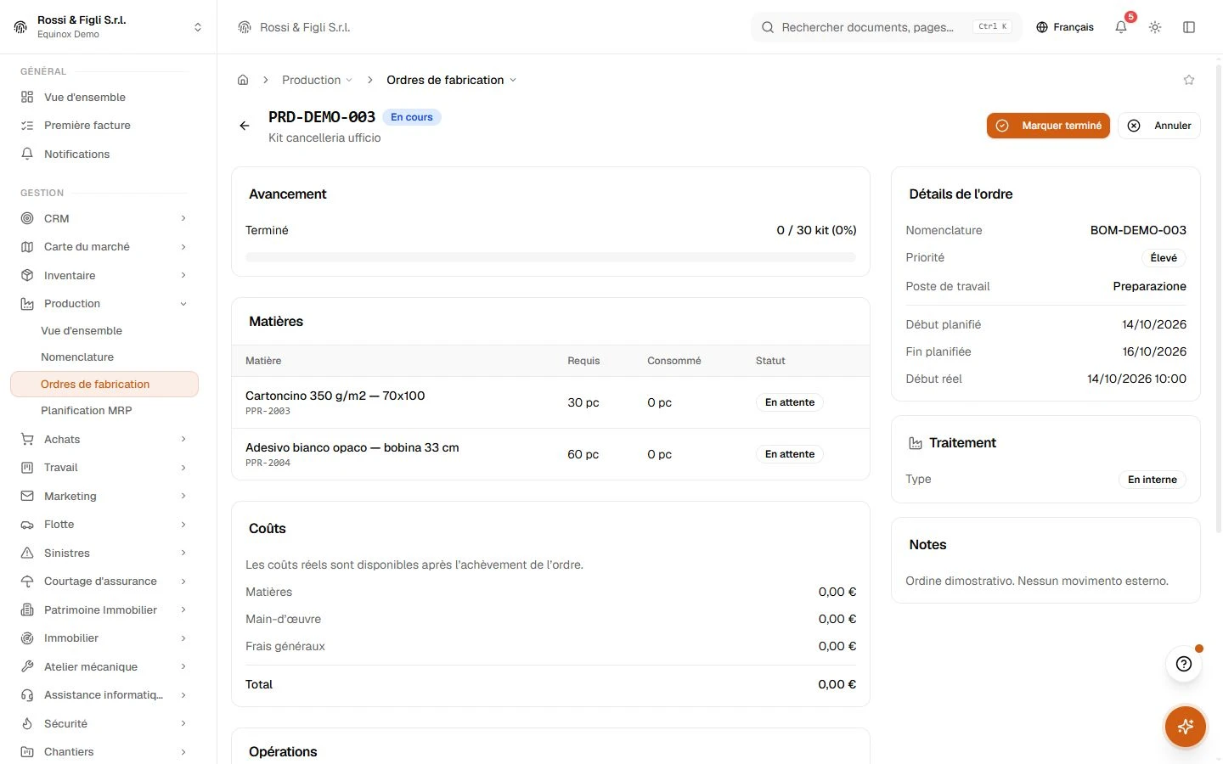This screenshot has width=1223, height=764.
Task: Go back with the left arrow
Action: (245, 126)
